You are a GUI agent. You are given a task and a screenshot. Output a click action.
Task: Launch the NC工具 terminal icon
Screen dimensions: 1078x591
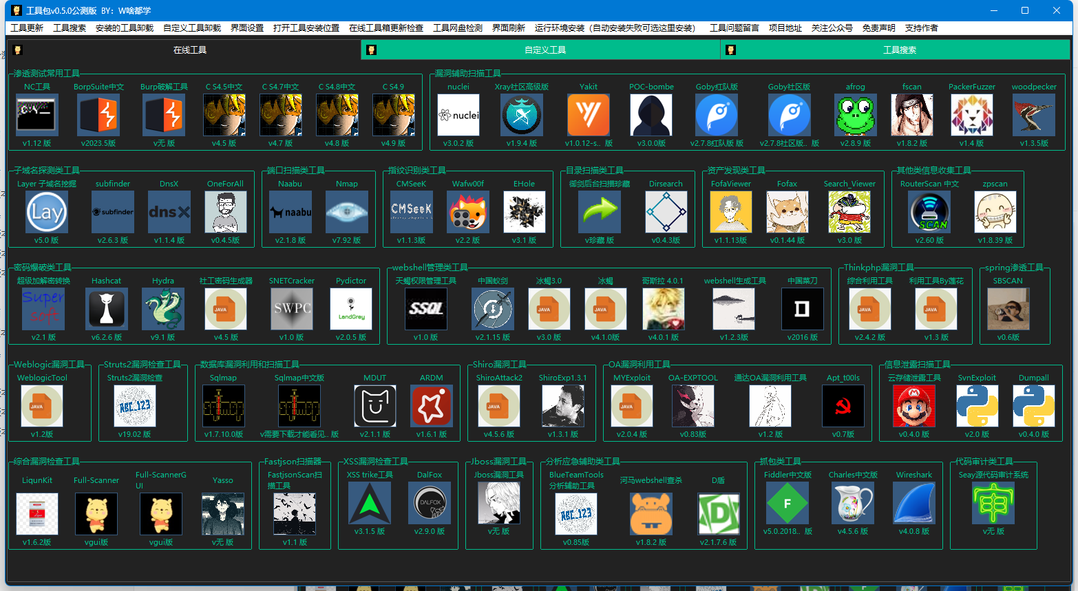coord(37,115)
